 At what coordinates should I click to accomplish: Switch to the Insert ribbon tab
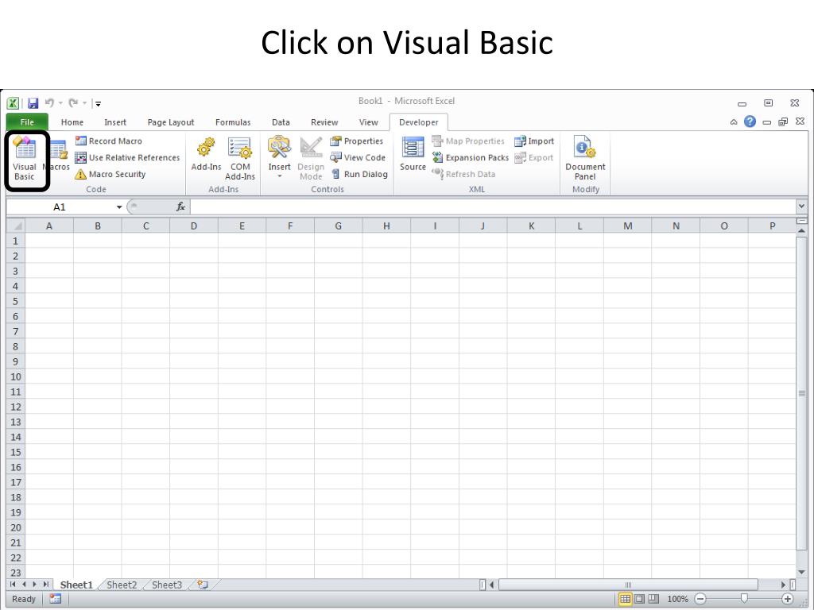(x=115, y=122)
